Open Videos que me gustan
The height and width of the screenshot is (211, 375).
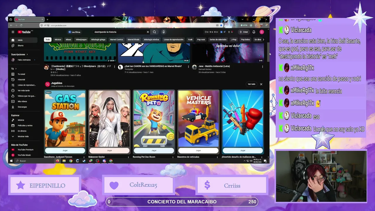click(23, 96)
